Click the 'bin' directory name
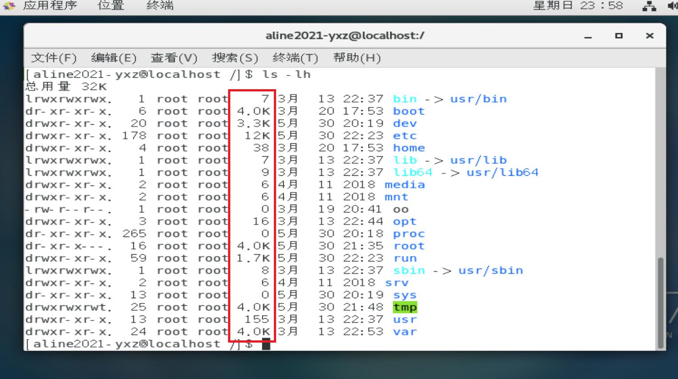The image size is (678, 379). (405, 99)
